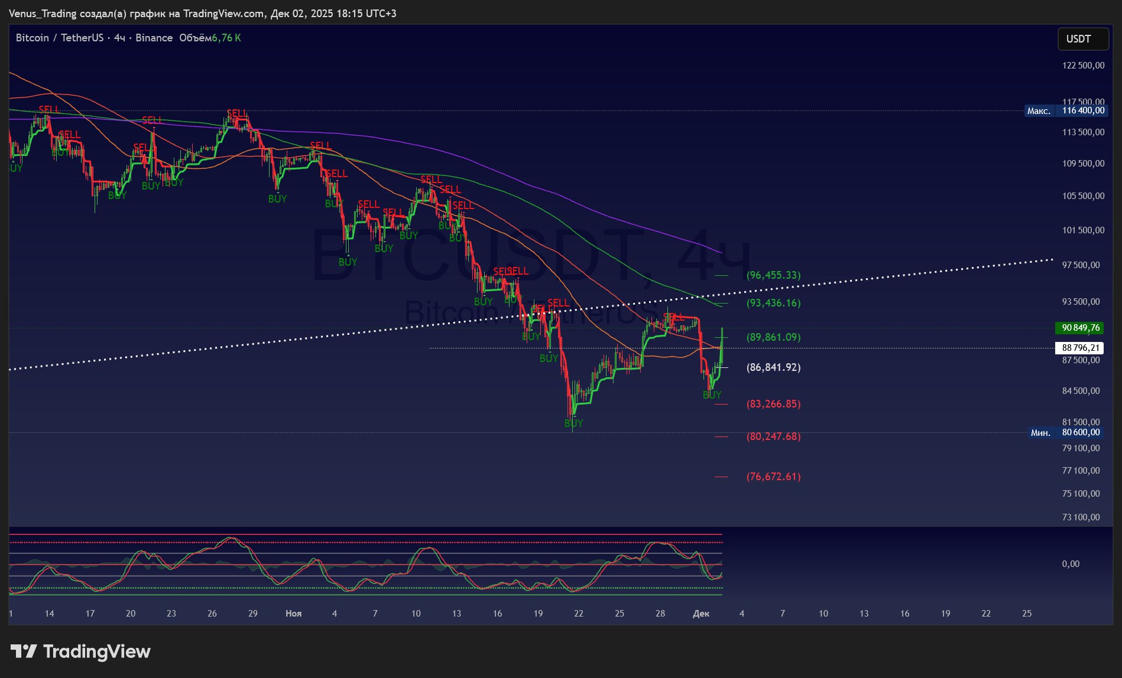
Task: Select the white 88 796,21 price label
Action: 1079,348
